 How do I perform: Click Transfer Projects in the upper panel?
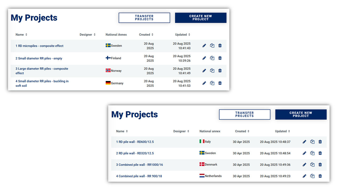pos(144,18)
